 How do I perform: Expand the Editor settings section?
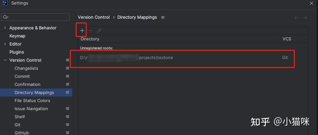[5, 44]
